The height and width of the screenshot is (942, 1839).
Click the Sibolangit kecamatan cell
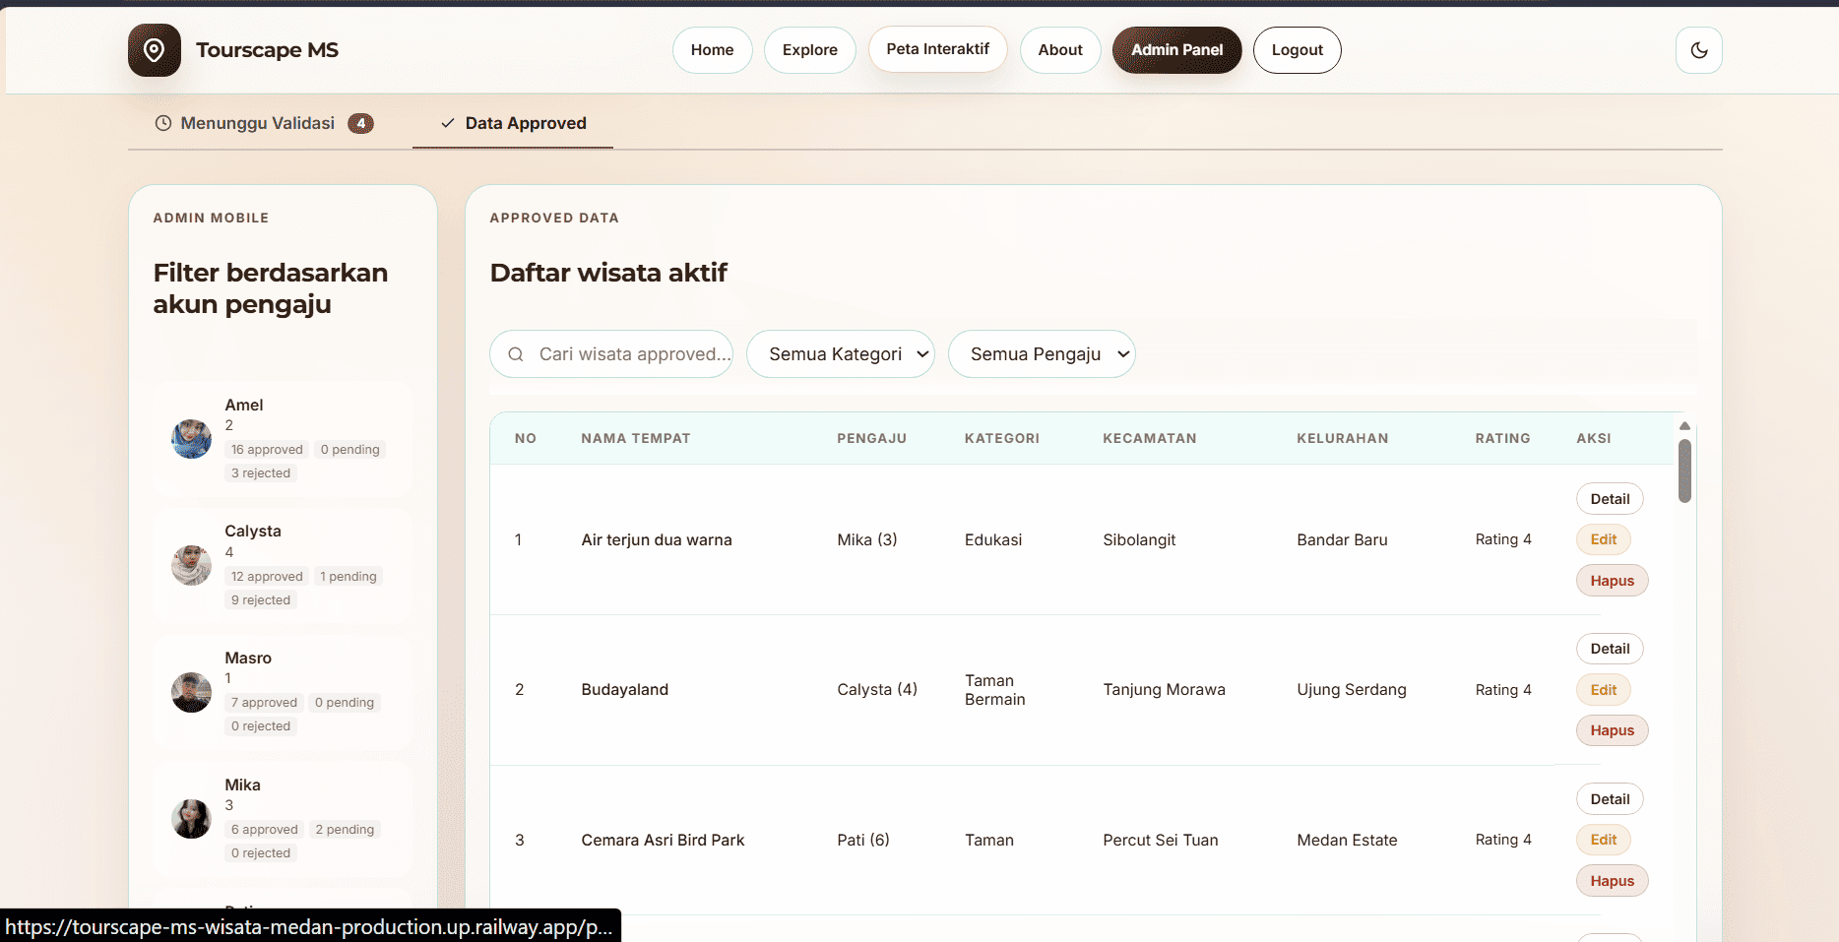[1139, 539]
